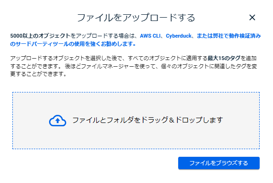Click the アップロードするオブジェクトを選択した後で text
The height and width of the screenshot is (183, 273).
pos(66,58)
